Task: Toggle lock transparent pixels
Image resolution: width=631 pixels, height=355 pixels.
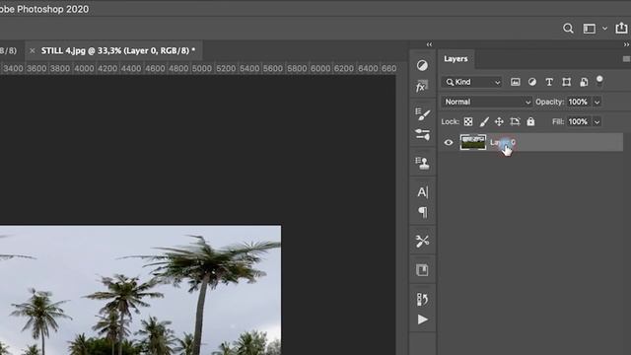Action: (468, 121)
